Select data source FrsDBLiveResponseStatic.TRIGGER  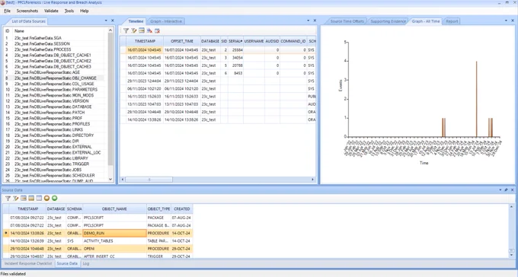[52, 164]
